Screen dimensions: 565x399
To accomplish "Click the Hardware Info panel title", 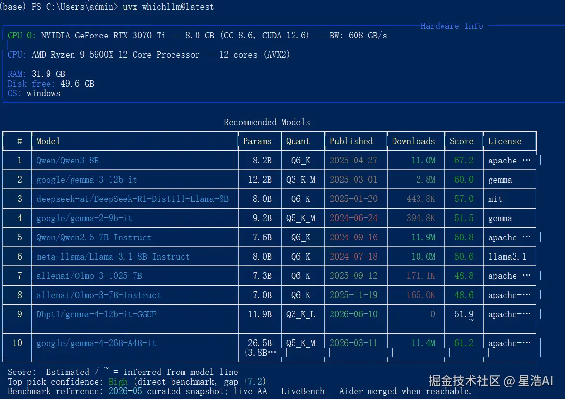I will [452, 26].
